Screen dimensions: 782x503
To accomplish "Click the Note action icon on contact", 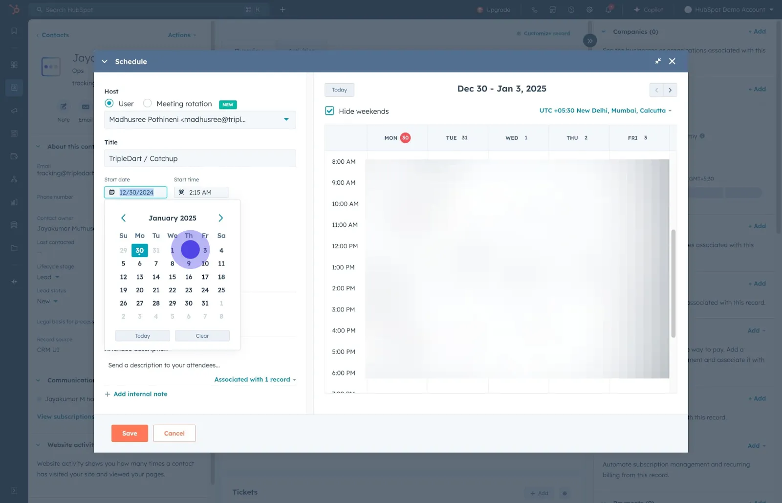I will [x=64, y=107].
